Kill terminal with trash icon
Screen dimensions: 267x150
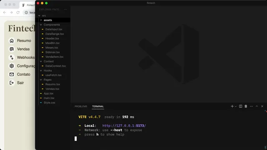tap(246, 106)
